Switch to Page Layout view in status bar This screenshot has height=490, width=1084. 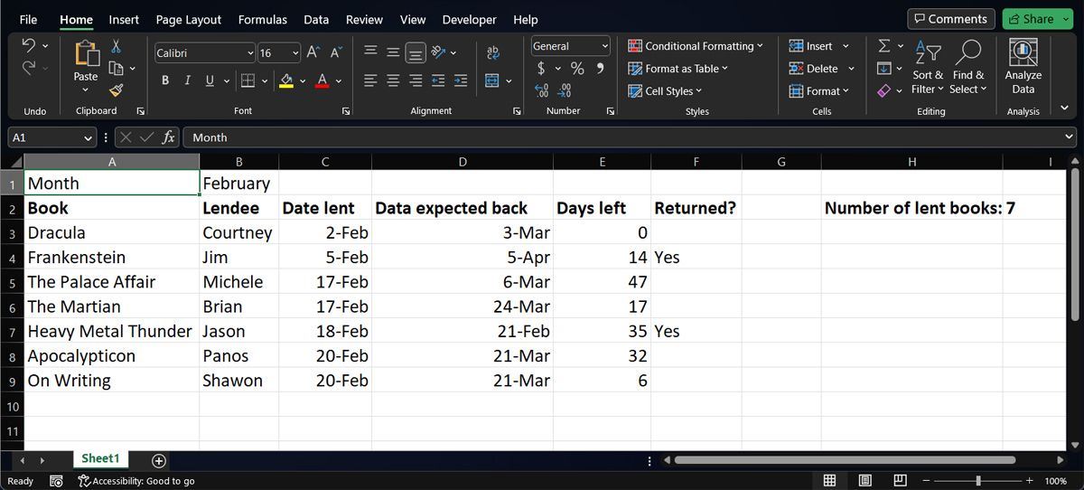(864, 480)
